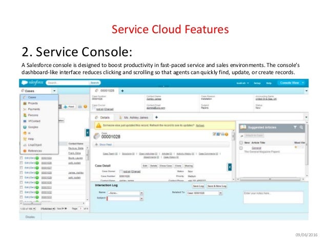Click the page number input field
327x245 pixels.
[x=80, y=208]
